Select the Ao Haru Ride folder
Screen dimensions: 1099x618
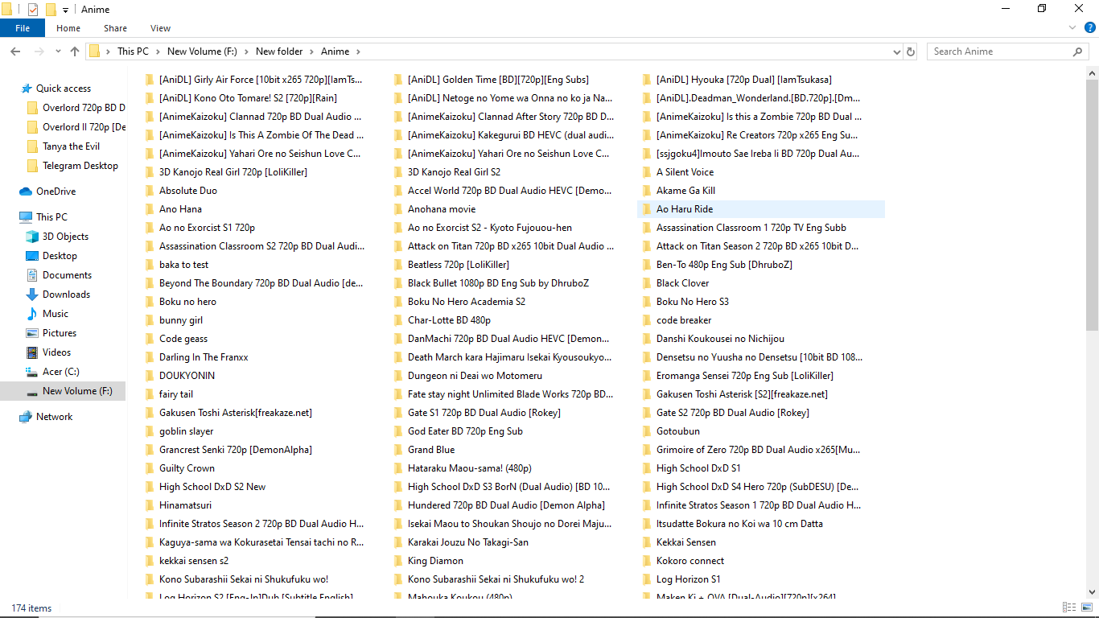pos(761,209)
